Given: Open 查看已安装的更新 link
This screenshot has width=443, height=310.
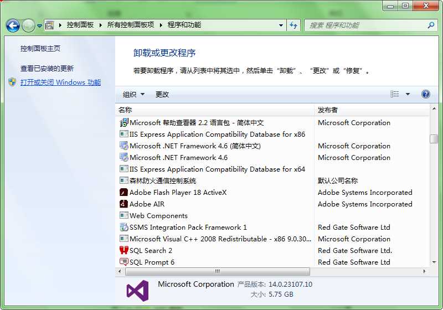Looking at the screenshot, I should pyautogui.click(x=47, y=68).
